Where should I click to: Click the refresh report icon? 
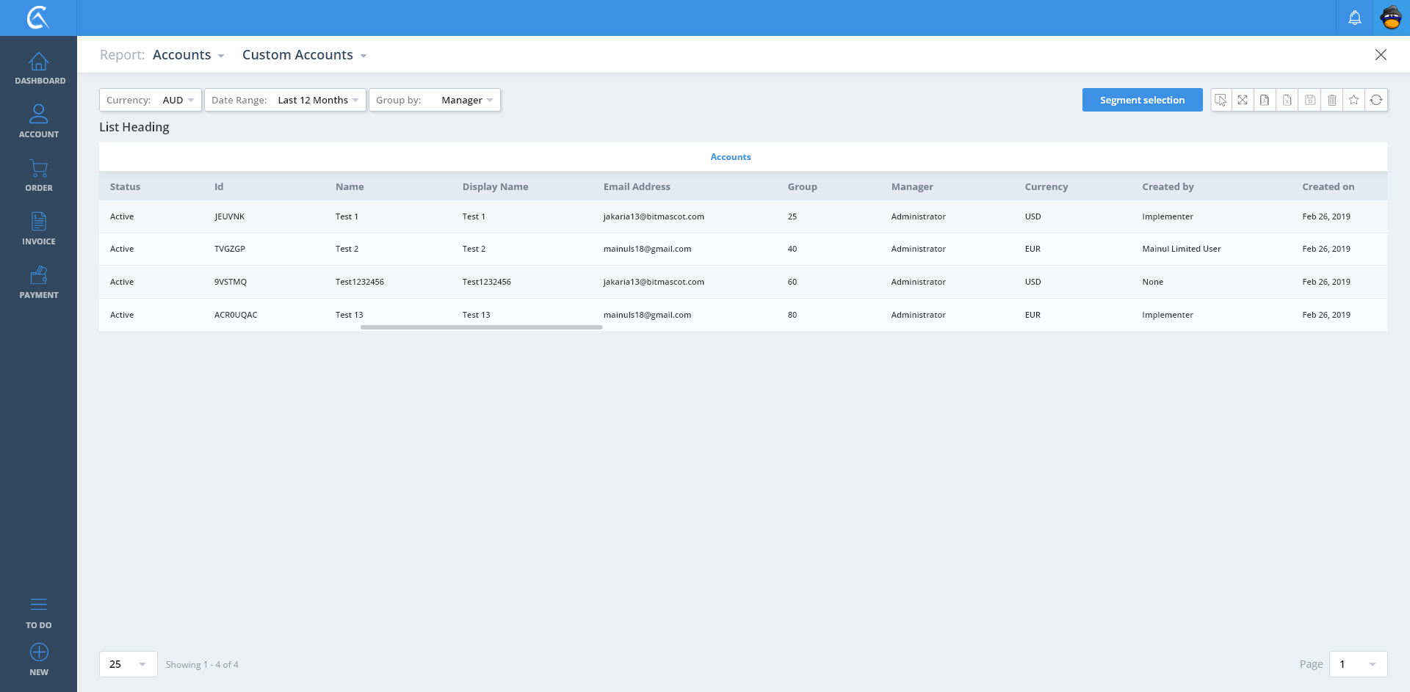coord(1376,100)
